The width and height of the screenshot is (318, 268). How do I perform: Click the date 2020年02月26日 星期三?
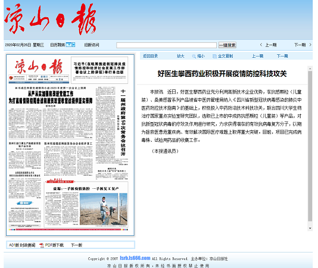[x=24, y=45]
